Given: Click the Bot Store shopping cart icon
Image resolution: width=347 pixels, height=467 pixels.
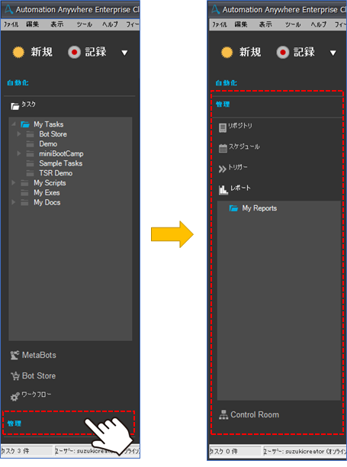Looking at the screenshot, I should pyautogui.click(x=15, y=376).
